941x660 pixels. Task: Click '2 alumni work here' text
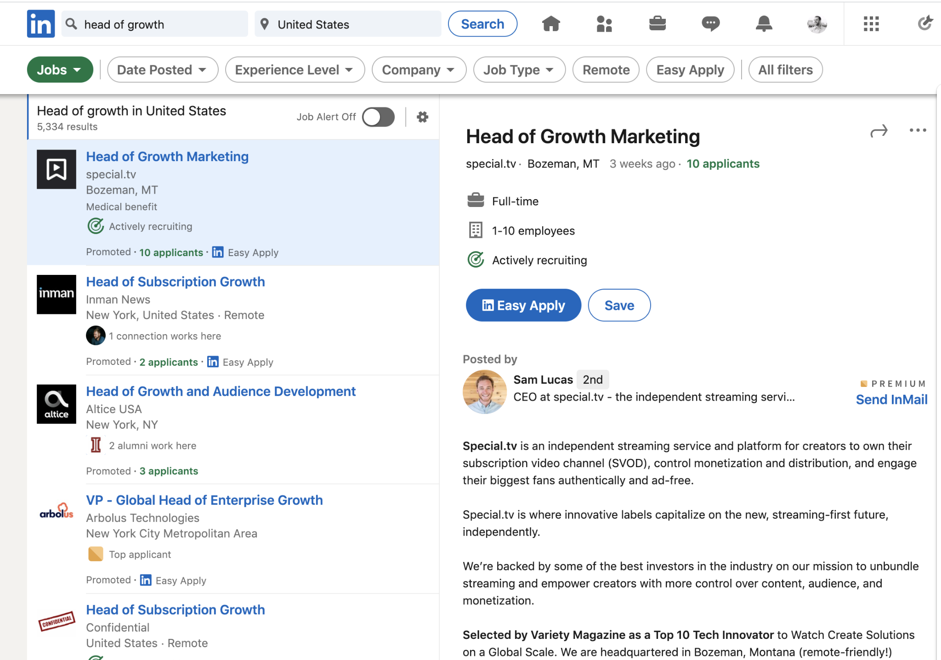[153, 446]
